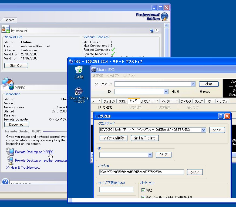Open the My Account help question-mark icon
Screen dimensions: 236x207
click(152, 31)
